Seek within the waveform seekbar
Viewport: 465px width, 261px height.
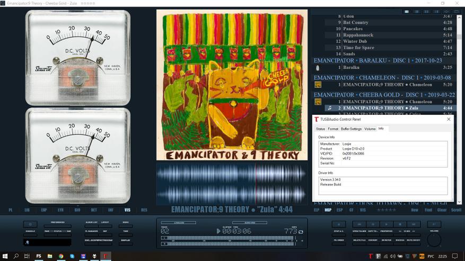pyautogui.click(x=232, y=184)
